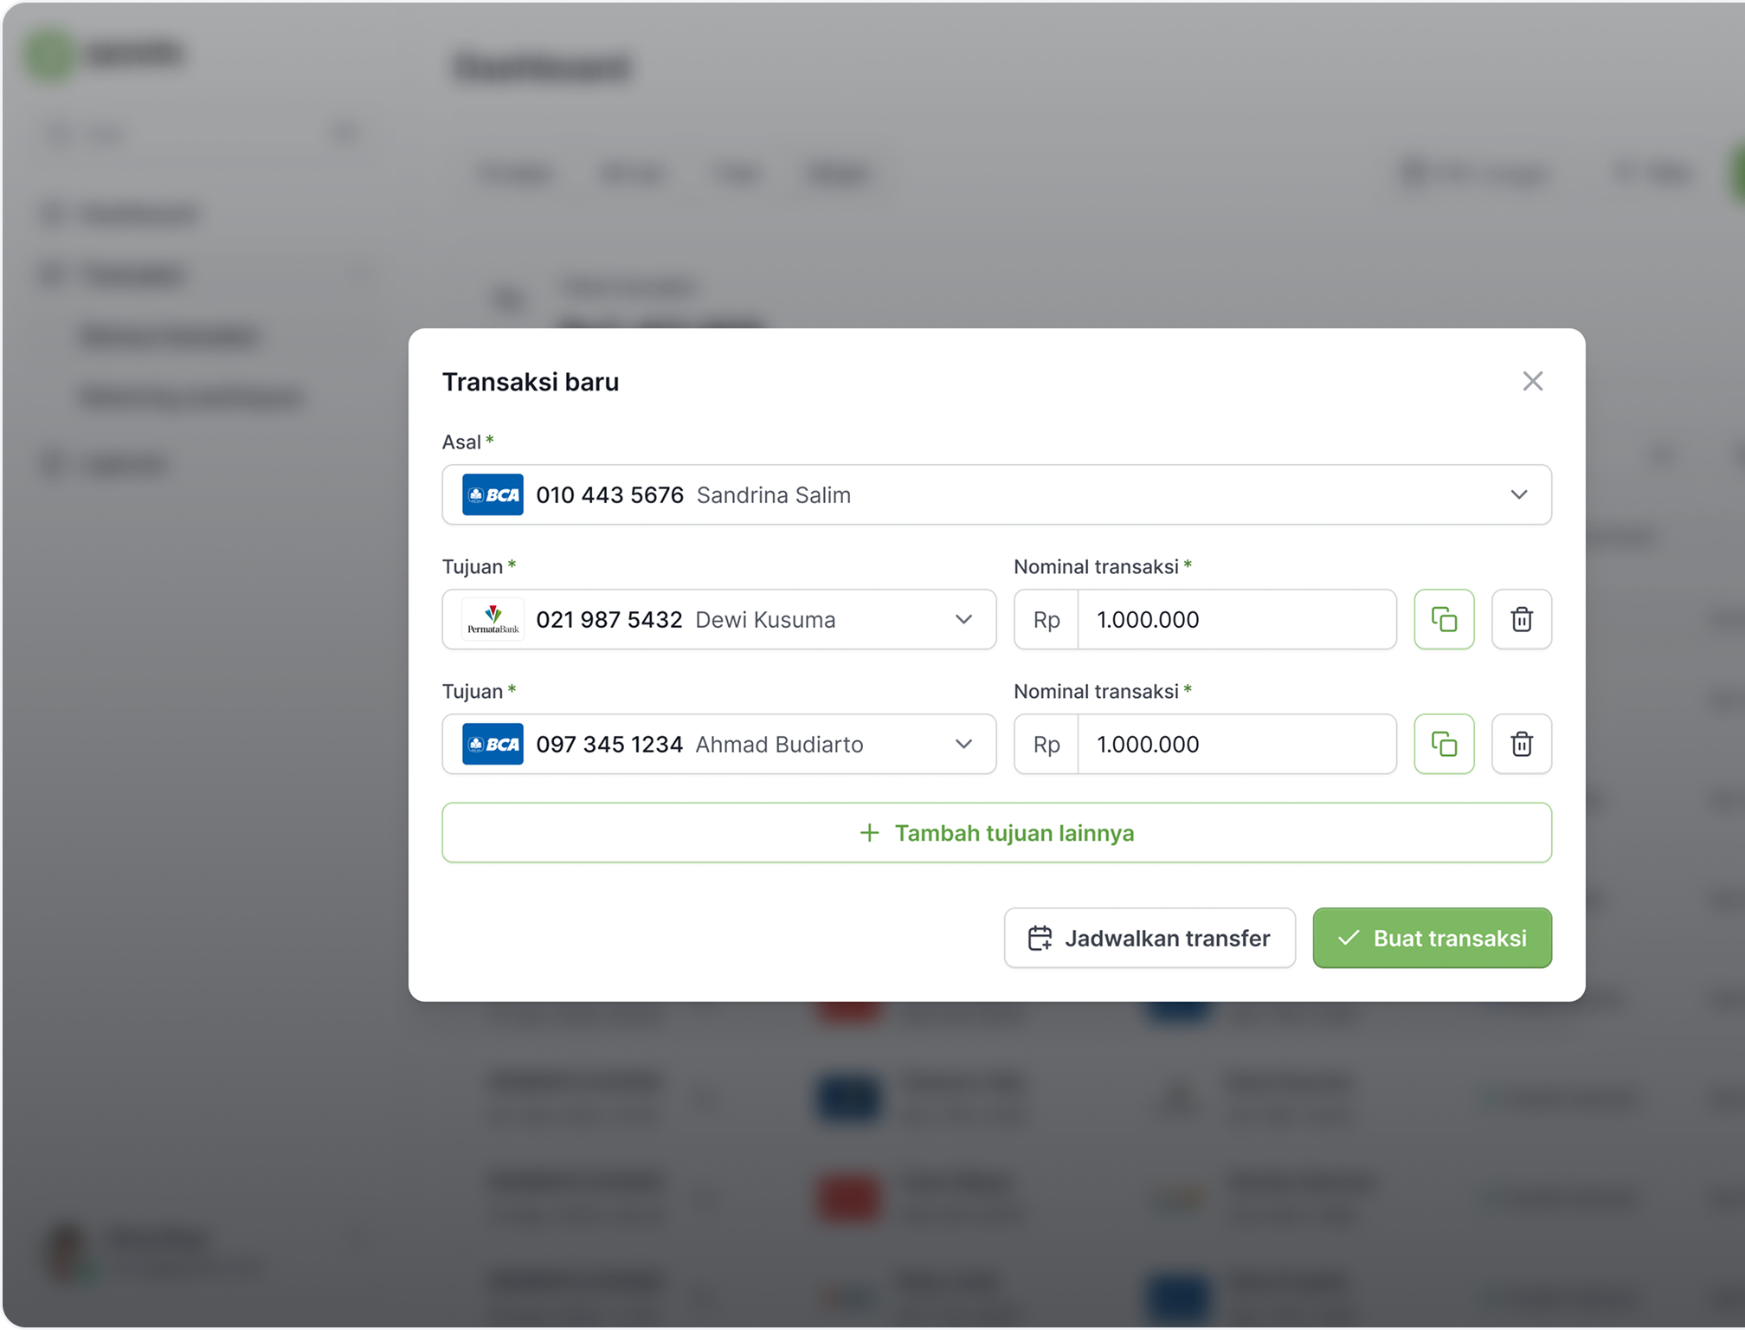This screenshot has width=1745, height=1330.
Task: Expand the Asal account dropdown chevron
Action: (1518, 494)
